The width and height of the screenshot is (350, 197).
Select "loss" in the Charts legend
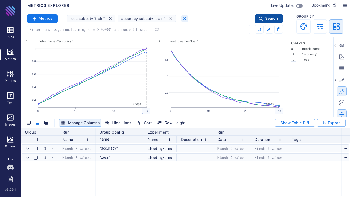tap(306, 60)
